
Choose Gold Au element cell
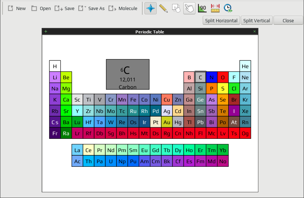tap(167, 122)
